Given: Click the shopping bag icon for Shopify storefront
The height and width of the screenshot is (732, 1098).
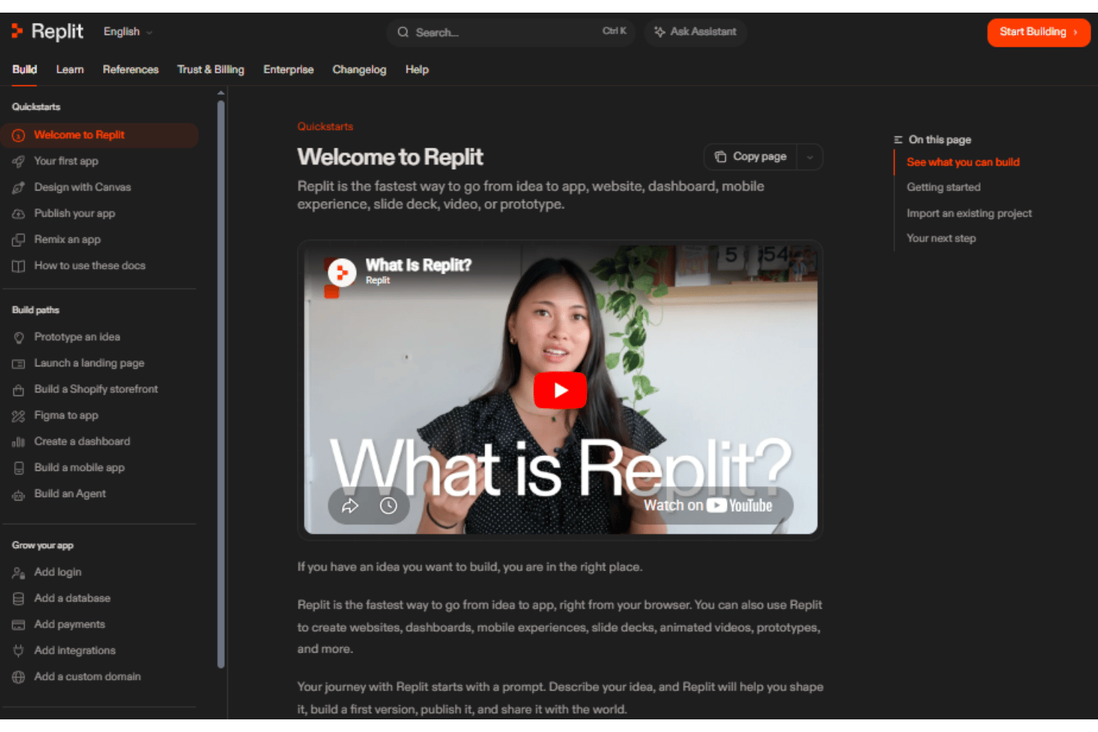Looking at the screenshot, I should pyautogui.click(x=19, y=389).
